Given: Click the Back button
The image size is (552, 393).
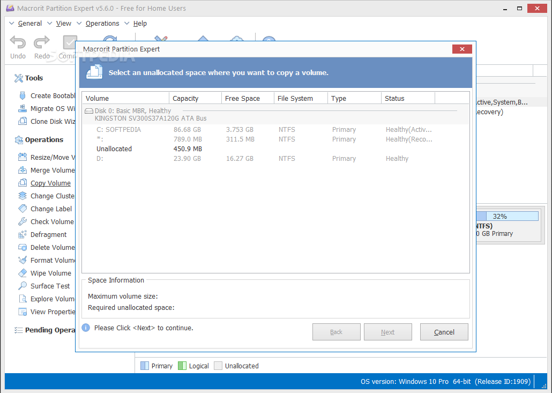Looking at the screenshot, I should (x=336, y=332).
